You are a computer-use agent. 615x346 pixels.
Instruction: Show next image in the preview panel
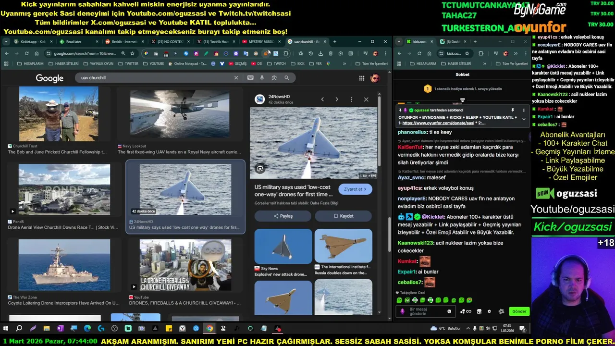click(x=337, y=99)
